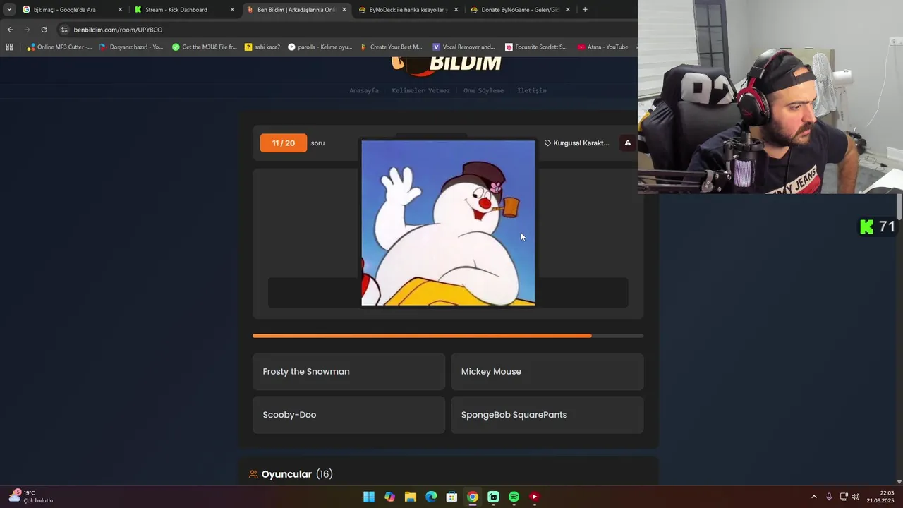Screen dimensions: 903x508
Task: Open the Vocal Remover bookmark
Action: pos(463,47)
